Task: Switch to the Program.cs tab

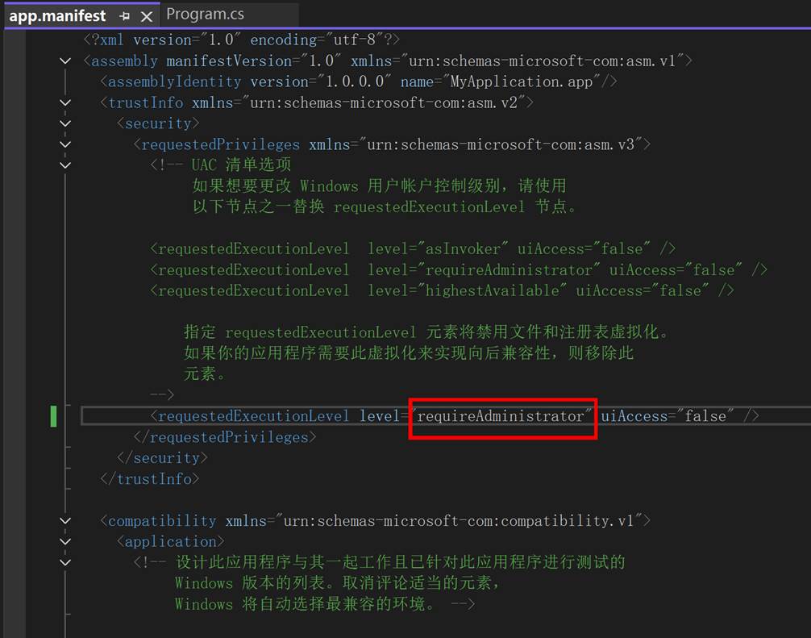Action: pos(205,15)
